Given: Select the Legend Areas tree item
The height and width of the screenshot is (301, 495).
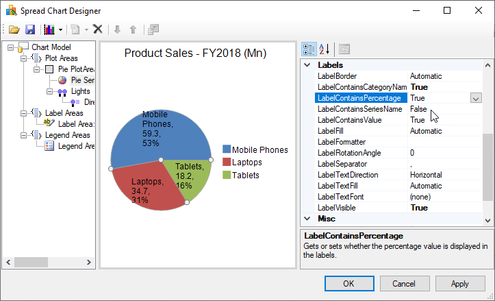Looking at the screenshot, I should click(68, 135).
